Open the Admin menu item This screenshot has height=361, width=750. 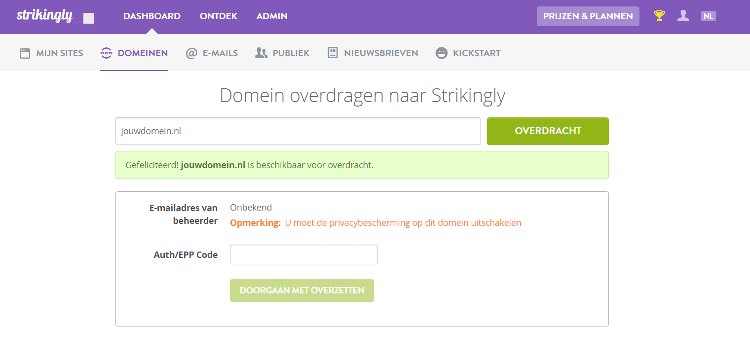click(272, 16)
